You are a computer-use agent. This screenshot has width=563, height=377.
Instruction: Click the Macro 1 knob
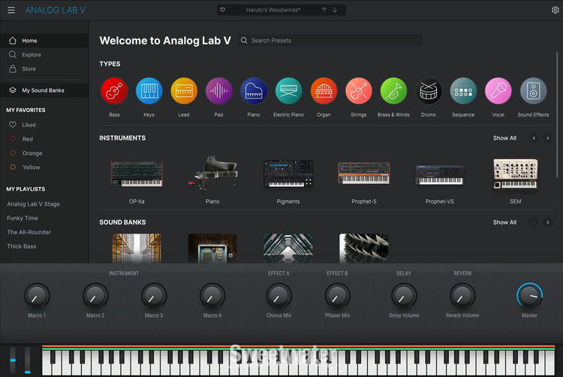(37, 296)
